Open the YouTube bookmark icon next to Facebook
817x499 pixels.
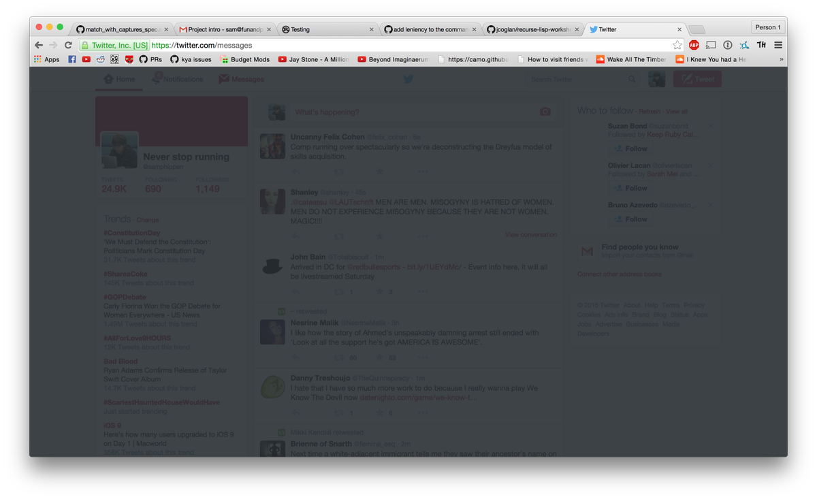86,59
